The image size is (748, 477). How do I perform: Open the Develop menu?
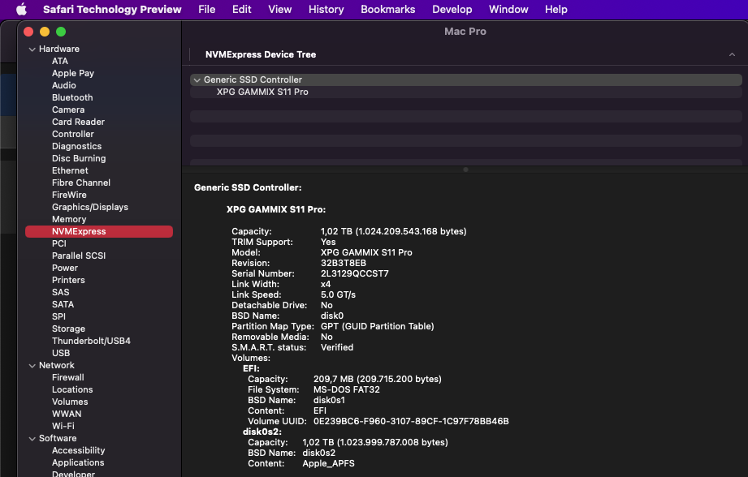coord(452,9)
